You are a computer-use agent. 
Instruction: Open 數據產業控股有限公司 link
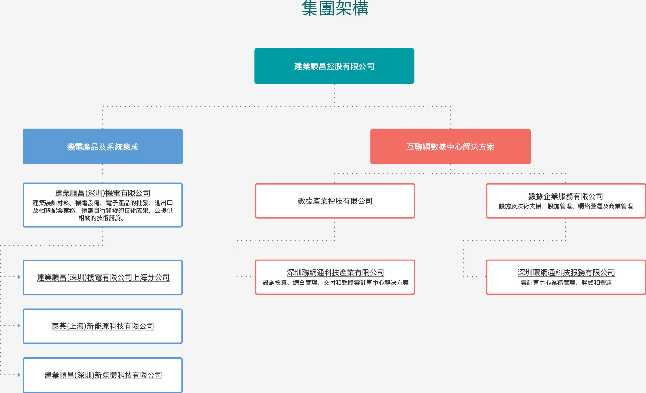(x=335, y=201)
